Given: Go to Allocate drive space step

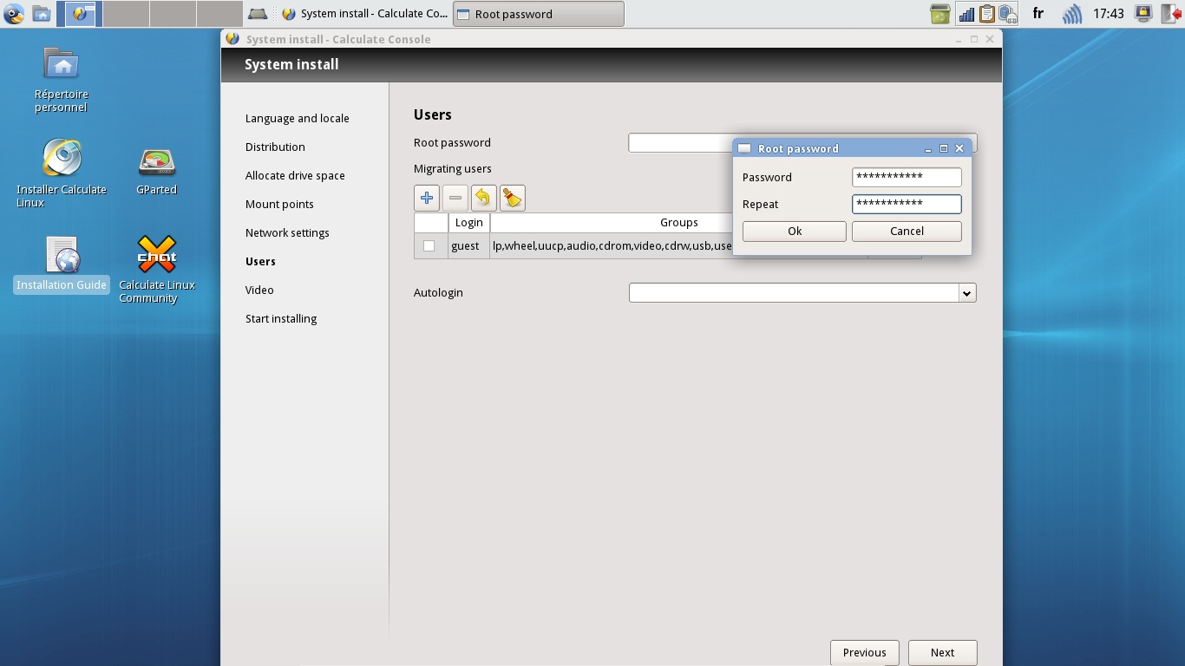Looking at the screenshot, I should pos(295,175).
